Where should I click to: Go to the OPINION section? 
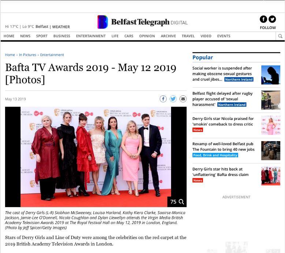[x=147, y=36]
